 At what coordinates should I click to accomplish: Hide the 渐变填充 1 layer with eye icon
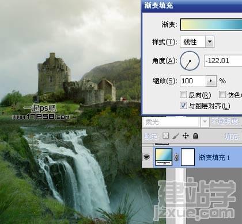147,157
